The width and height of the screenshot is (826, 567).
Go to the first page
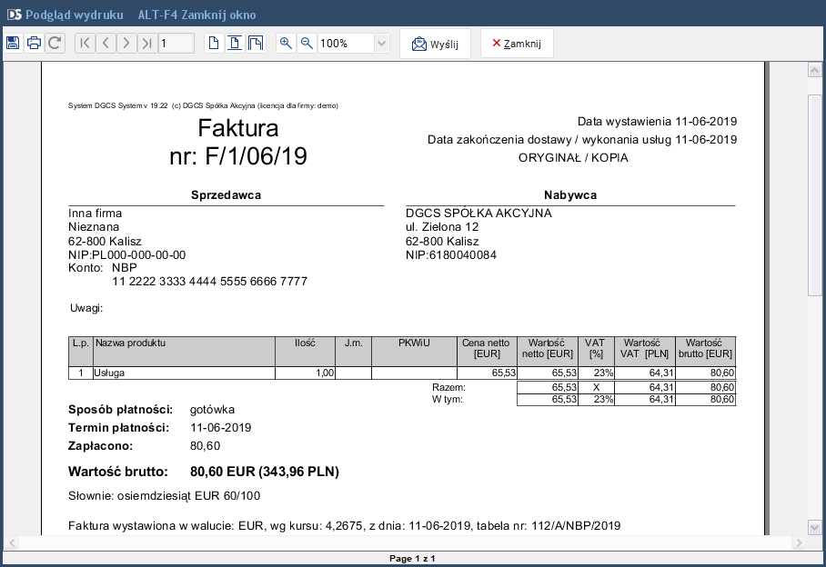point(85,43)
